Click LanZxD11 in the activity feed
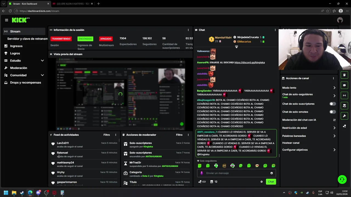351x197 pixels. click(63, 143)
